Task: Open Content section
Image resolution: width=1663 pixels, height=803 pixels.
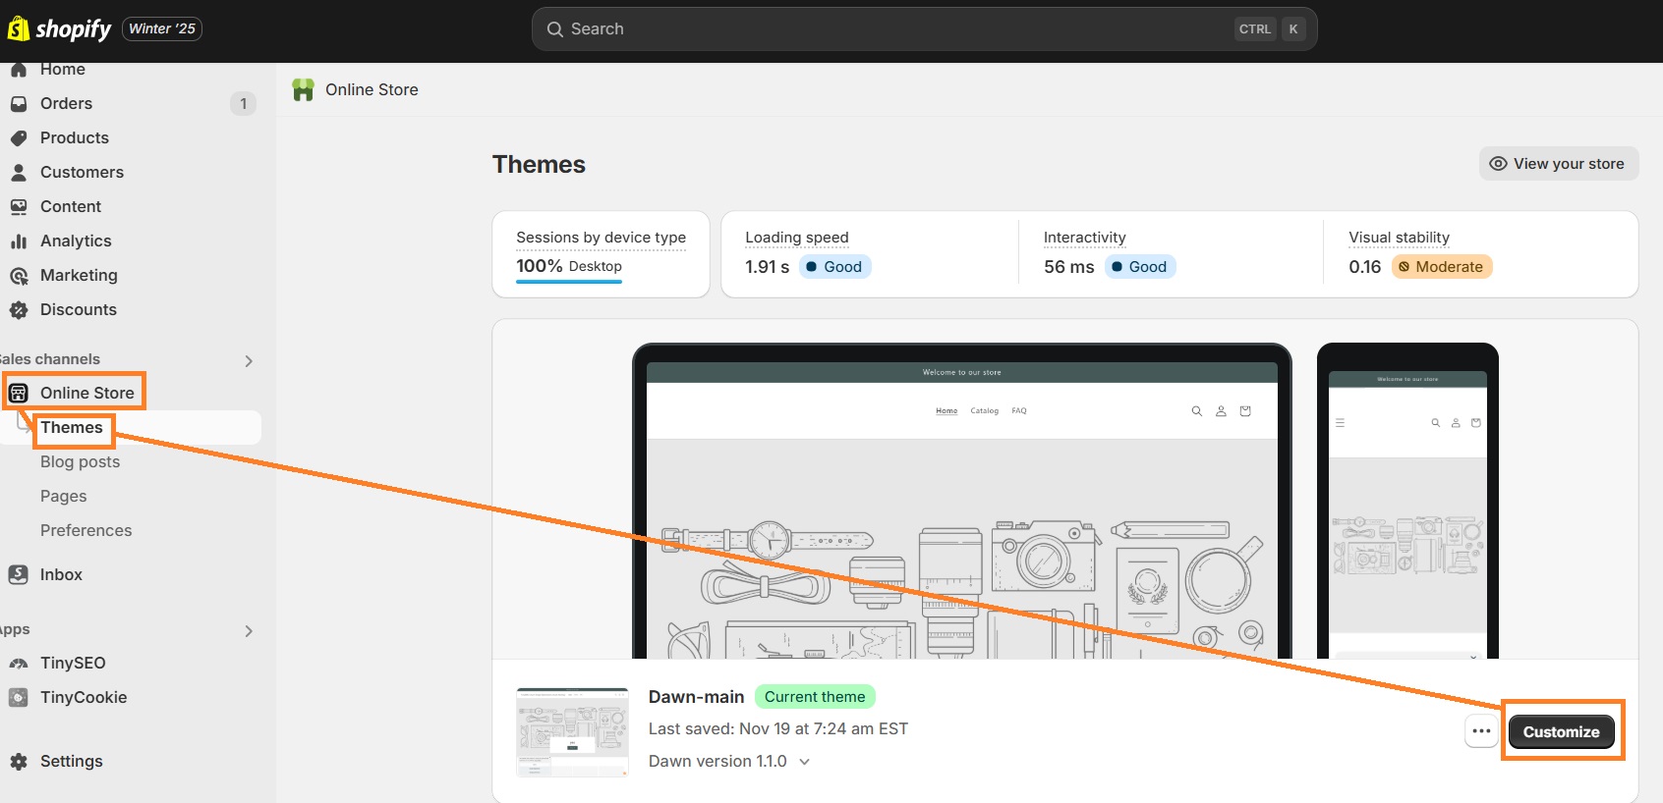Action: [x=71, y=206]
